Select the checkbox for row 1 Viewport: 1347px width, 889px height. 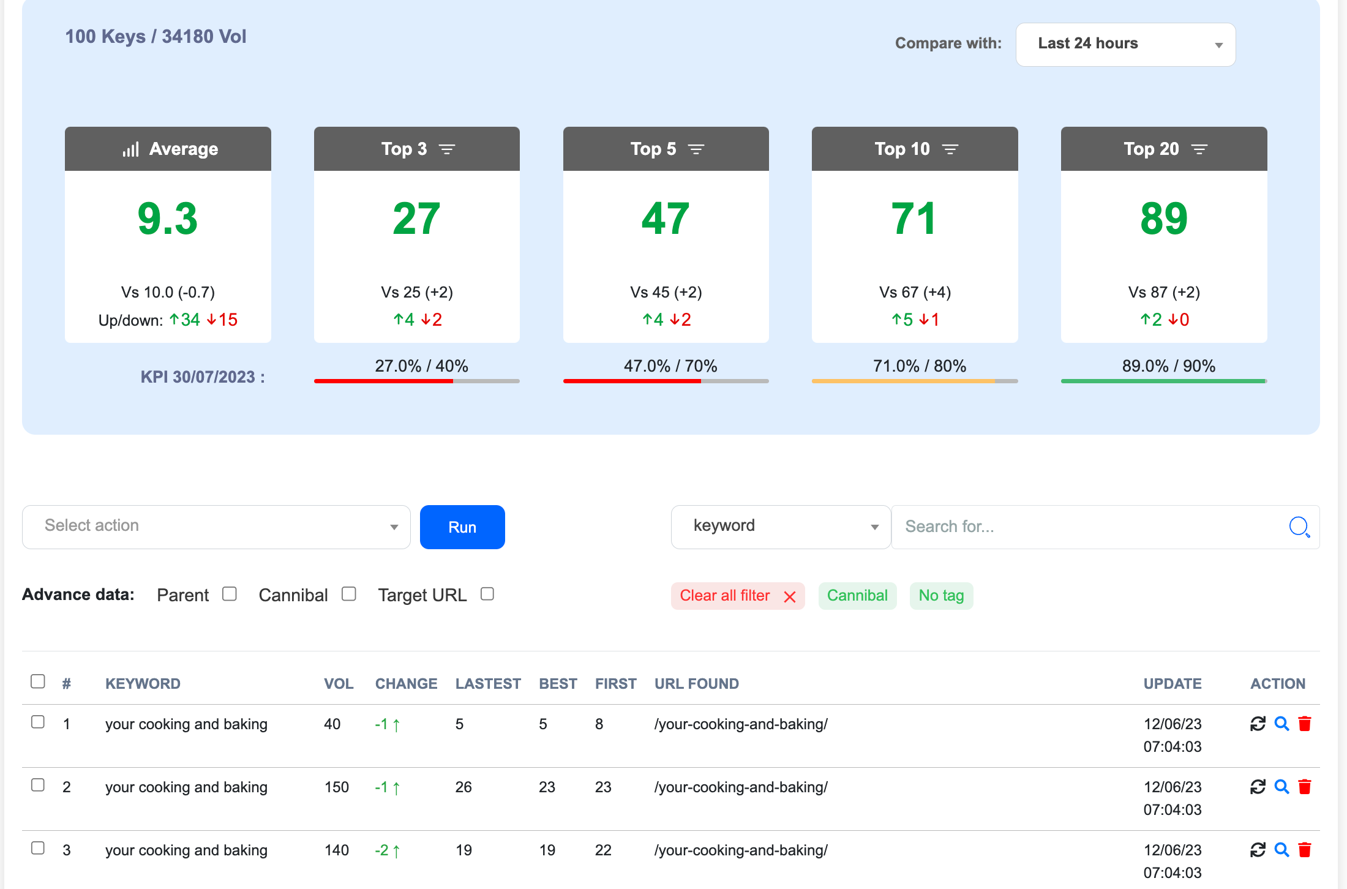coord(38,722)
